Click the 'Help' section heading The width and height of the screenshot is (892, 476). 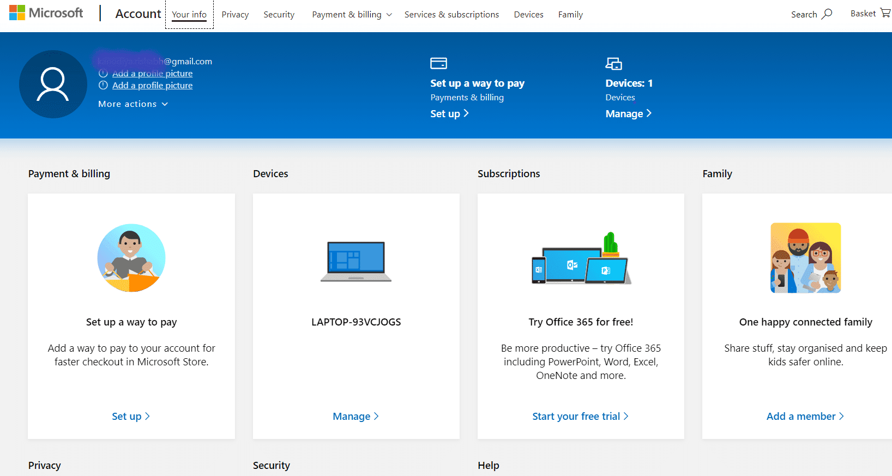[x=489, y=466]
